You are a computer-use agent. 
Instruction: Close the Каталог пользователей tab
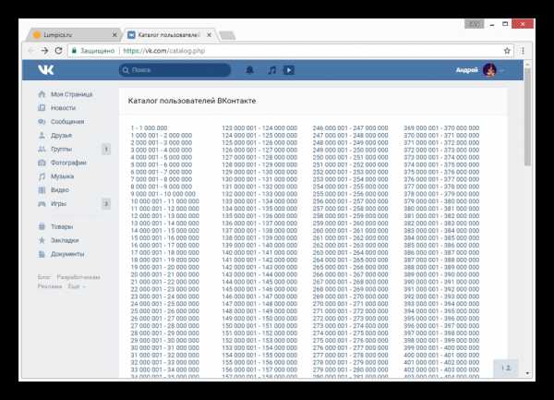(210, 34)
